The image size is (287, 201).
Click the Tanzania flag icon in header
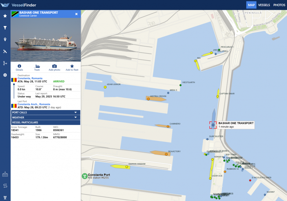(x=15, y=14)
